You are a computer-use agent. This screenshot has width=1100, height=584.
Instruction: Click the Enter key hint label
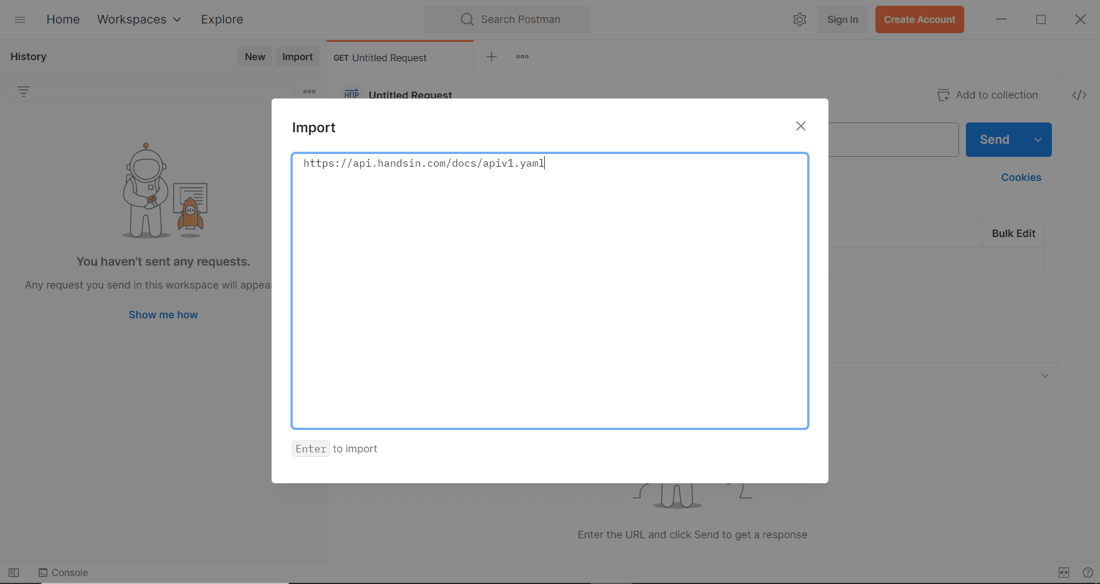click(x=311, y=449)
